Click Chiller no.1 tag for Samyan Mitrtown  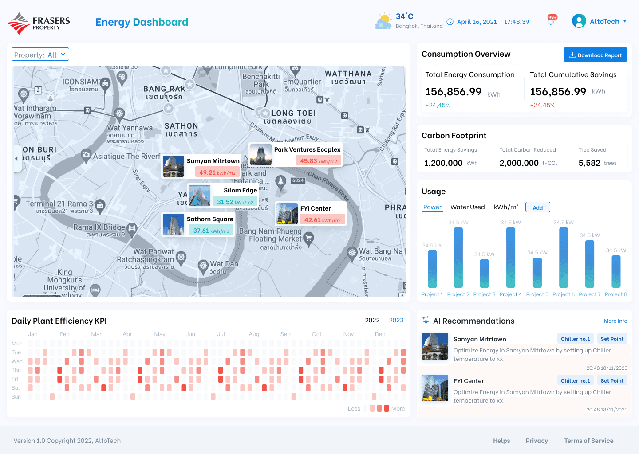pyautogui.click(x=576, y=339)
